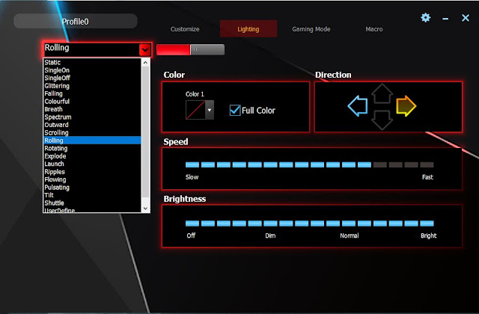This screenshot has width=479, height=314.
Task: Select the down direction arrow
Action: [382, 120]
